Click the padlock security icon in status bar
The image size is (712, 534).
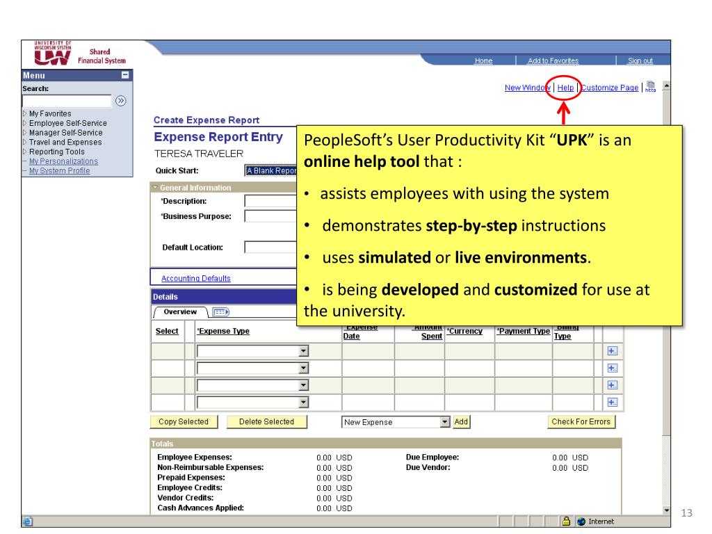(566, 521)
